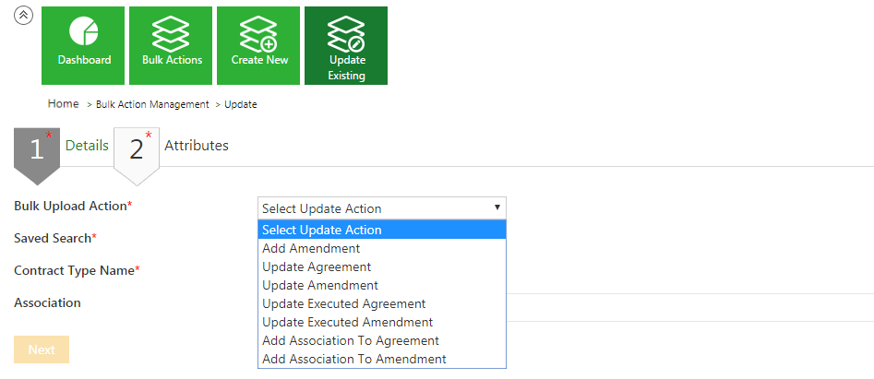Click the Update breadcrumb item
The image size is (874, 379).
241,104
